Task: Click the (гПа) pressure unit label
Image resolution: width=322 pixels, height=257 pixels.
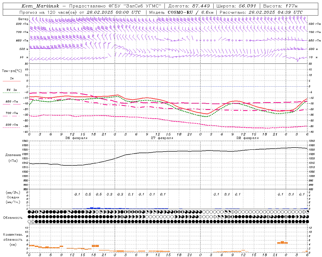Action: (13, 161)
